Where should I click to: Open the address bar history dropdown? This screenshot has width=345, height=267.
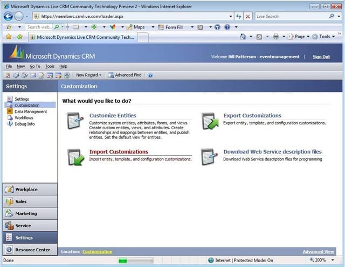point(231,16)
